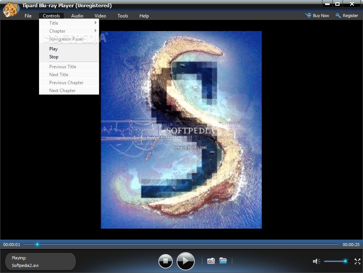The height and width of the screenshot is (273, 363).
Task: Click the total duration 00:00:25
Action: 351,245
